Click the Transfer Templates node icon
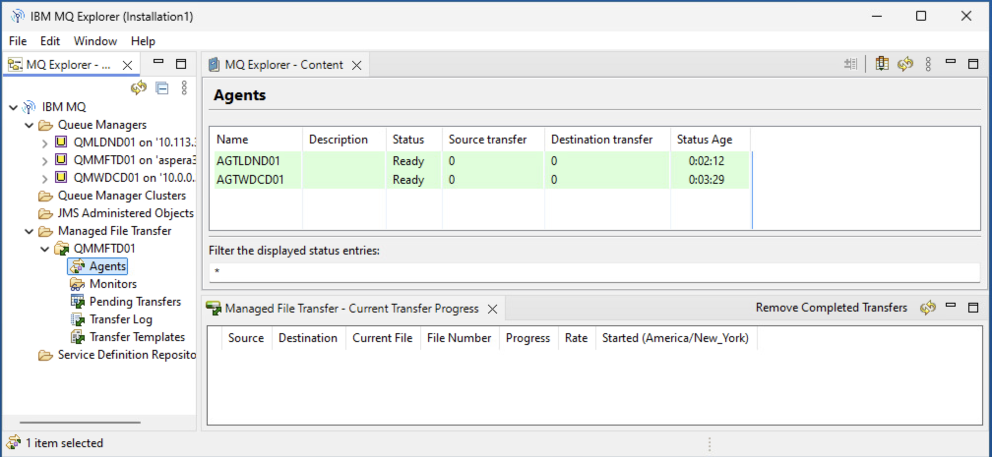The width and height of the screenshot is (992, 457). click(x=77, y=337)
